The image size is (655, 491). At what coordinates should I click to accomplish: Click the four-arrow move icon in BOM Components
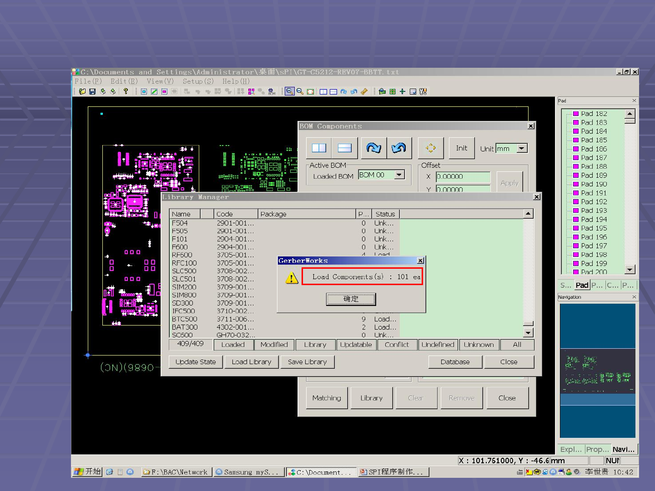pos(430,148)
